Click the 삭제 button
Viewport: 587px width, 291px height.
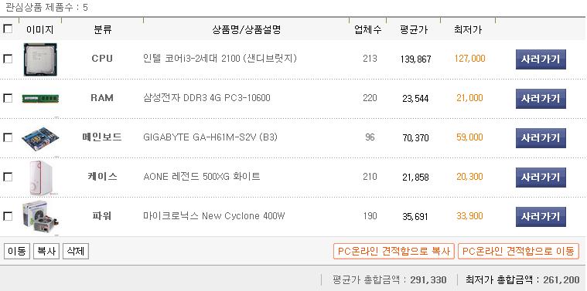76,251
